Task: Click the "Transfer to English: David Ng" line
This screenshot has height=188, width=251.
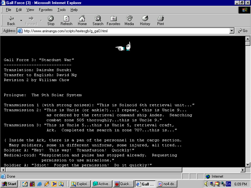Action: 40,75
